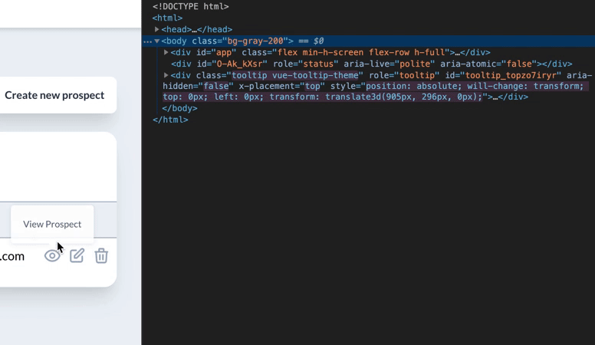This screenshot has width=595, height=345.
Task: Click the O-Ak_kXsr id value
Action: coord(242,64)
